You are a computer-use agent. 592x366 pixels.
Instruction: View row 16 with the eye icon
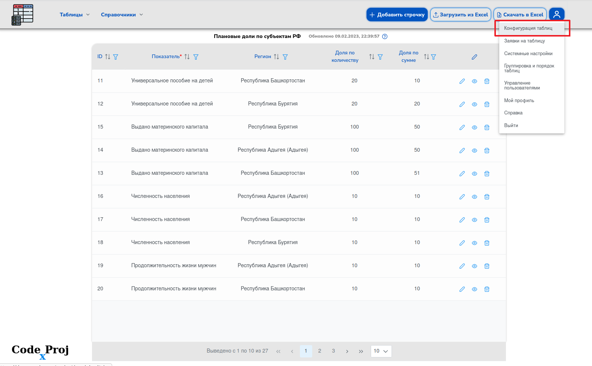click(474, 197)
